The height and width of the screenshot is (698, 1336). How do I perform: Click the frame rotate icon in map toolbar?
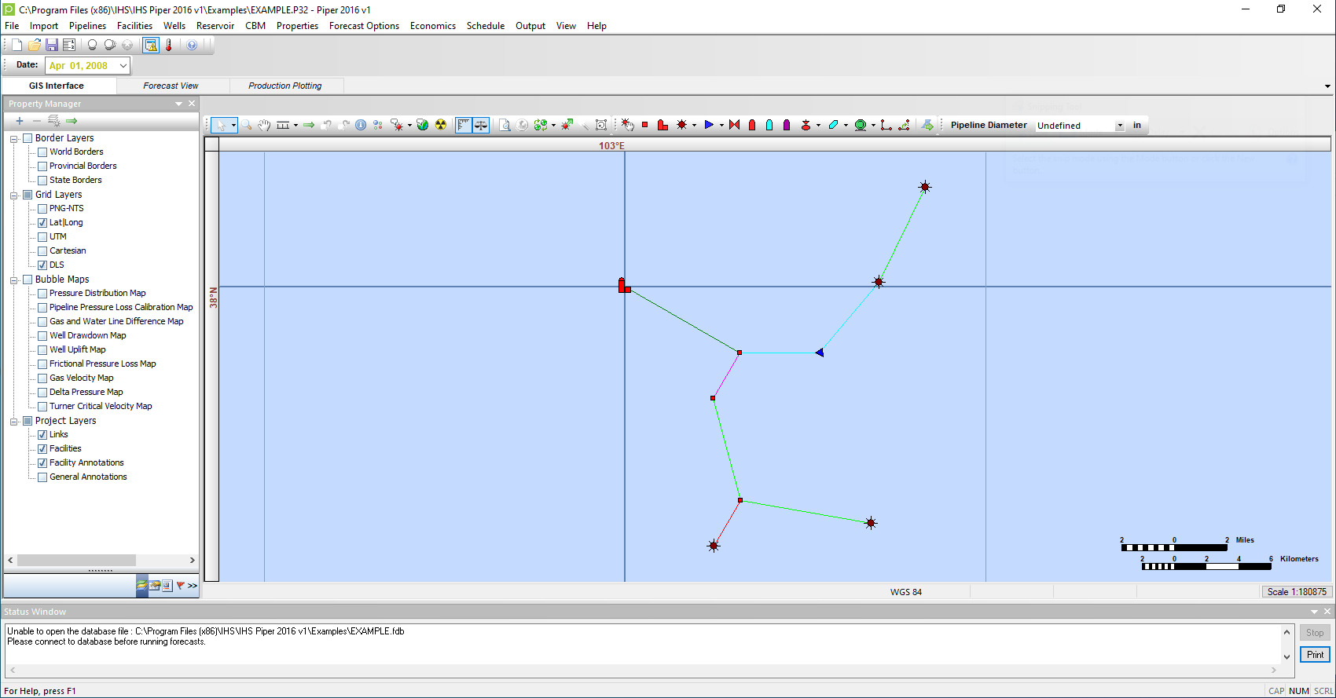[x=601, y=125]
